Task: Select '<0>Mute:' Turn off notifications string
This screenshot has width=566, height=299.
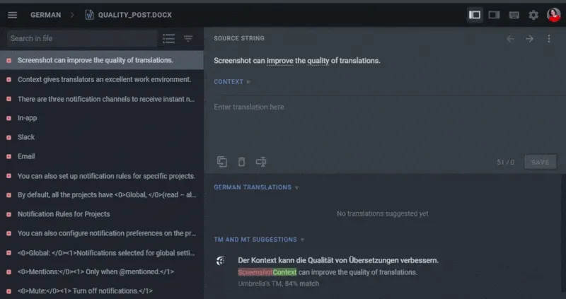Action: [102, 291]
